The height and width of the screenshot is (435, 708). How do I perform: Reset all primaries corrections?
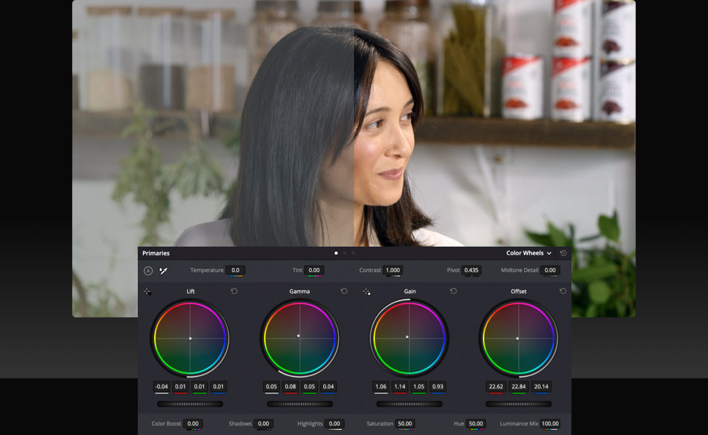[563, 252]
